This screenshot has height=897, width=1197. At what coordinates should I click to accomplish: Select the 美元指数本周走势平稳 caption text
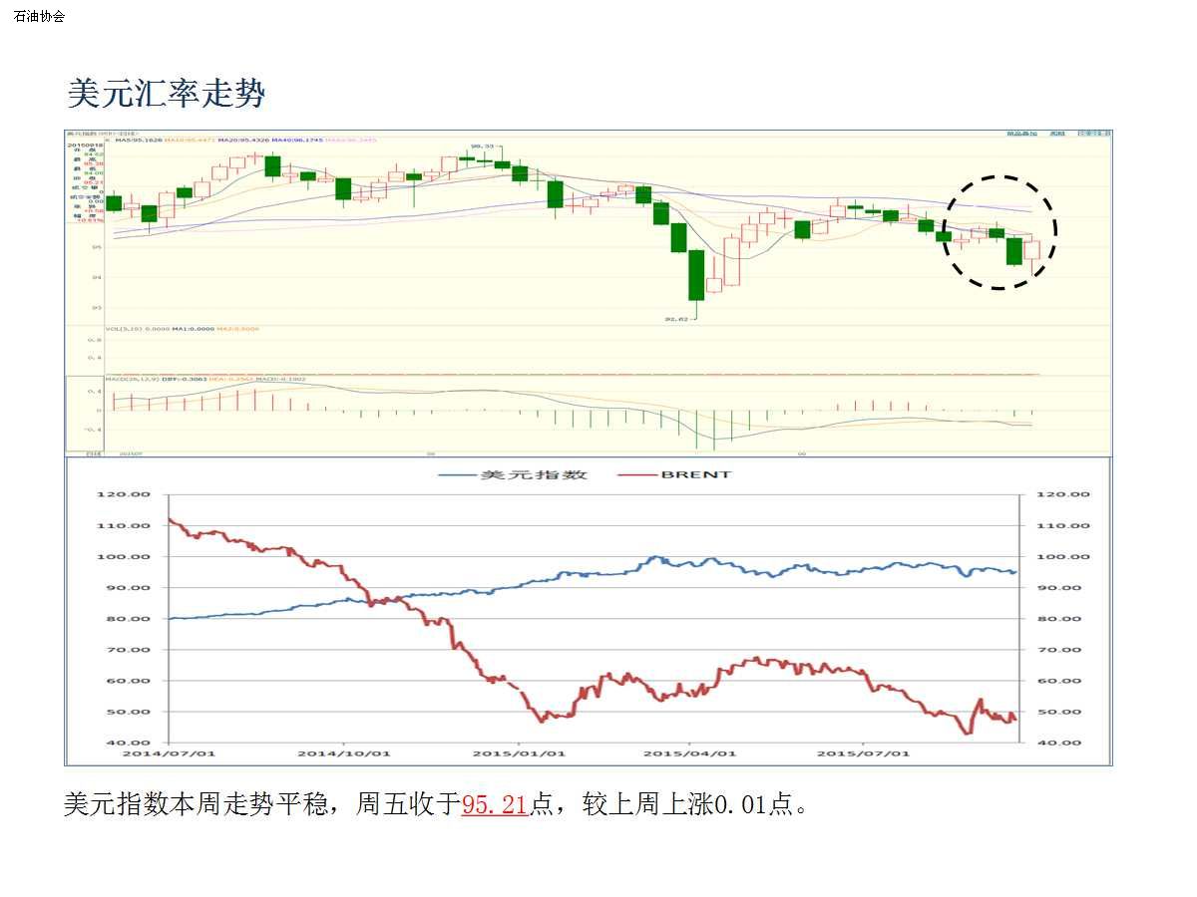coord(196,804)
